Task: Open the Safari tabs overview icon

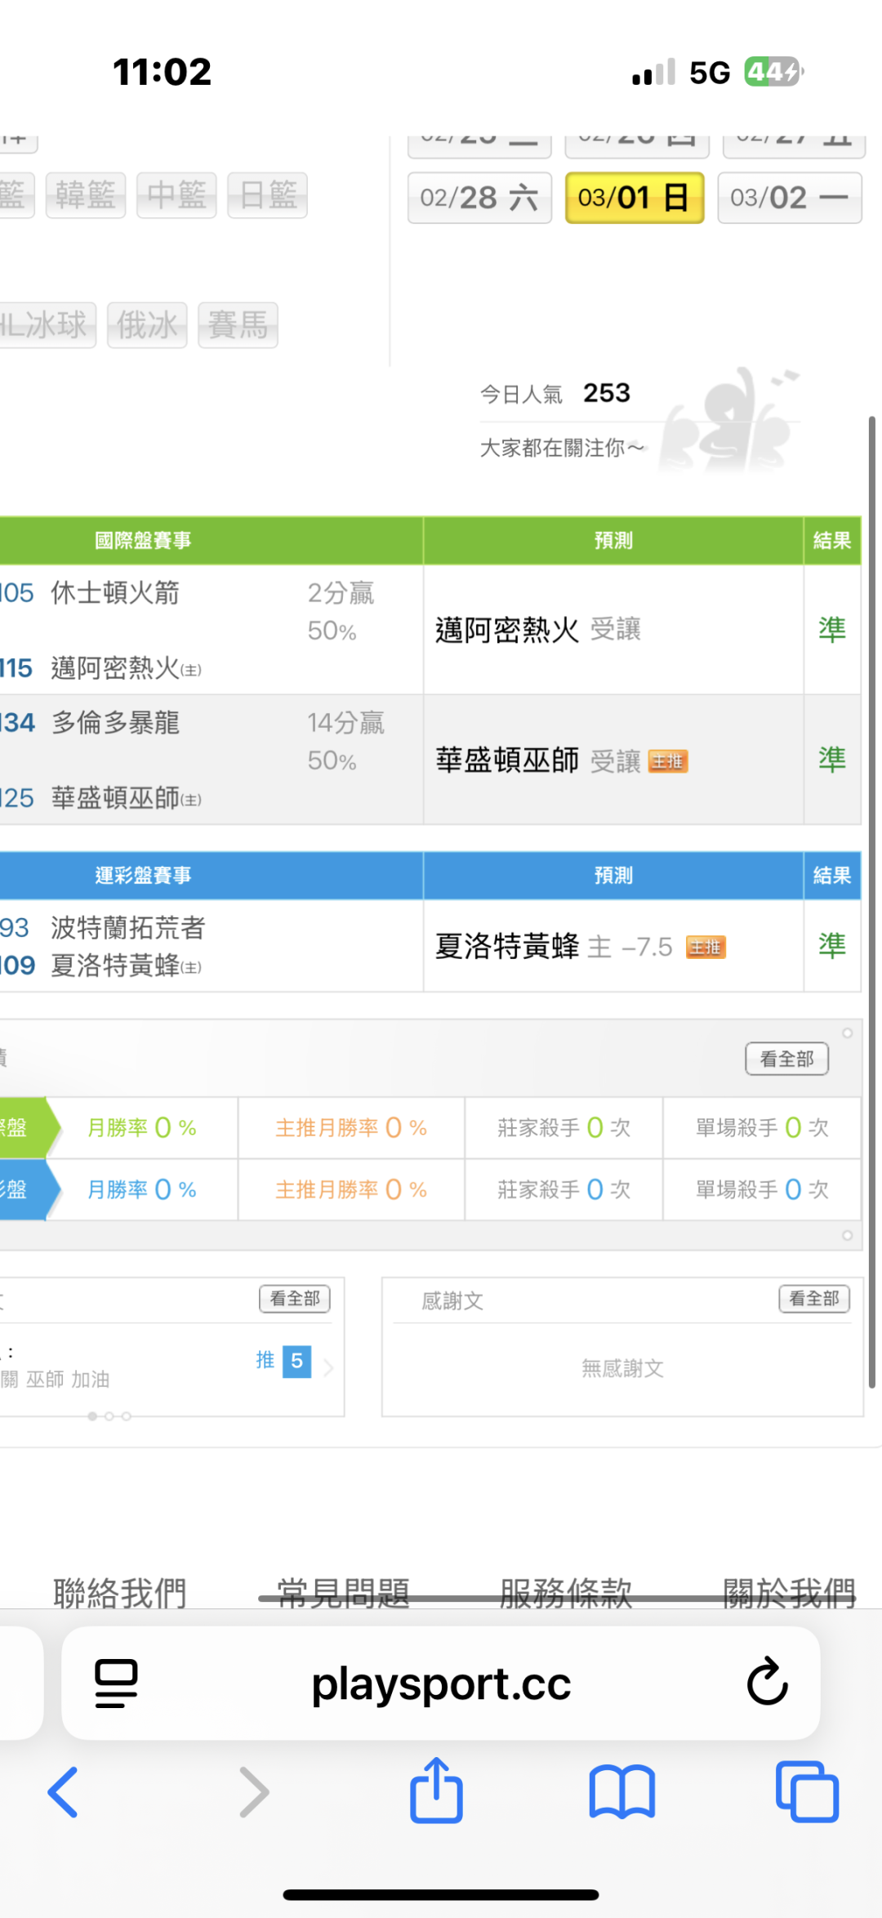Action: click(807, 1792)
